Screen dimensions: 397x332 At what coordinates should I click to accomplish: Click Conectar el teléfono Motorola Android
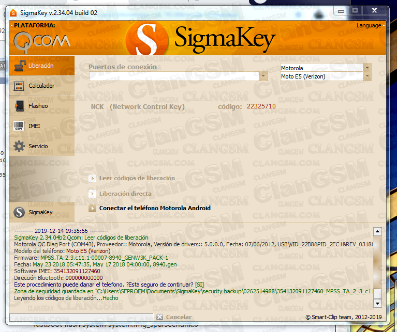click(155, 208)
